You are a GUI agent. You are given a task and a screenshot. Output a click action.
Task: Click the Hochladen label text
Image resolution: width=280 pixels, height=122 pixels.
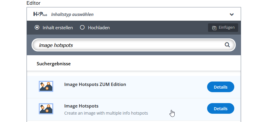[x=99, y=27]
